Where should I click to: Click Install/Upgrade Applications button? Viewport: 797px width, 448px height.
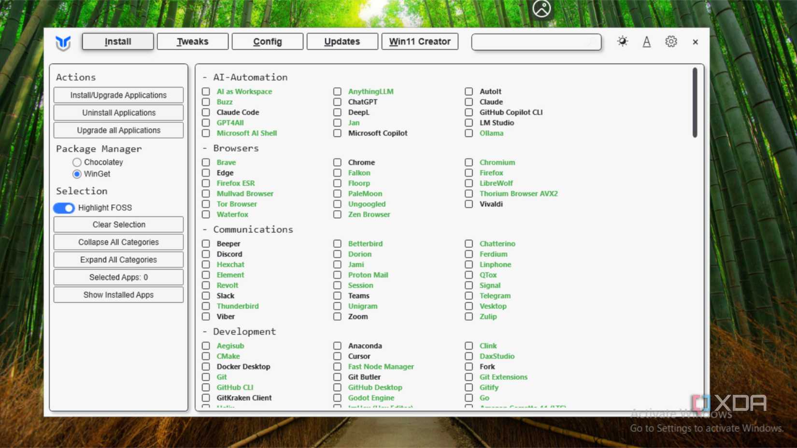(118, 95)
